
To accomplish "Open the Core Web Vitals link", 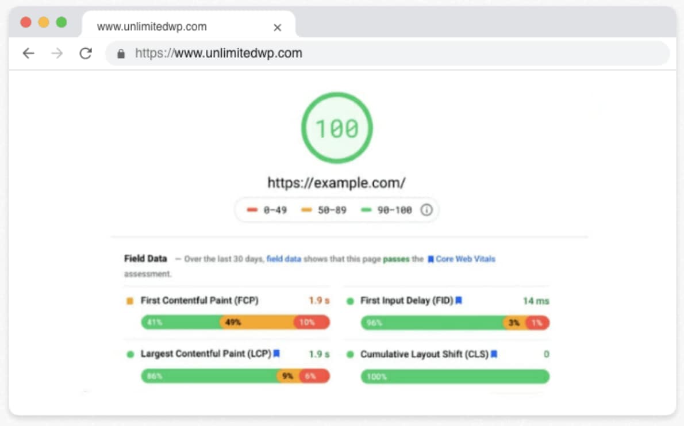I will pyautogui.click(x=466, y=259).
